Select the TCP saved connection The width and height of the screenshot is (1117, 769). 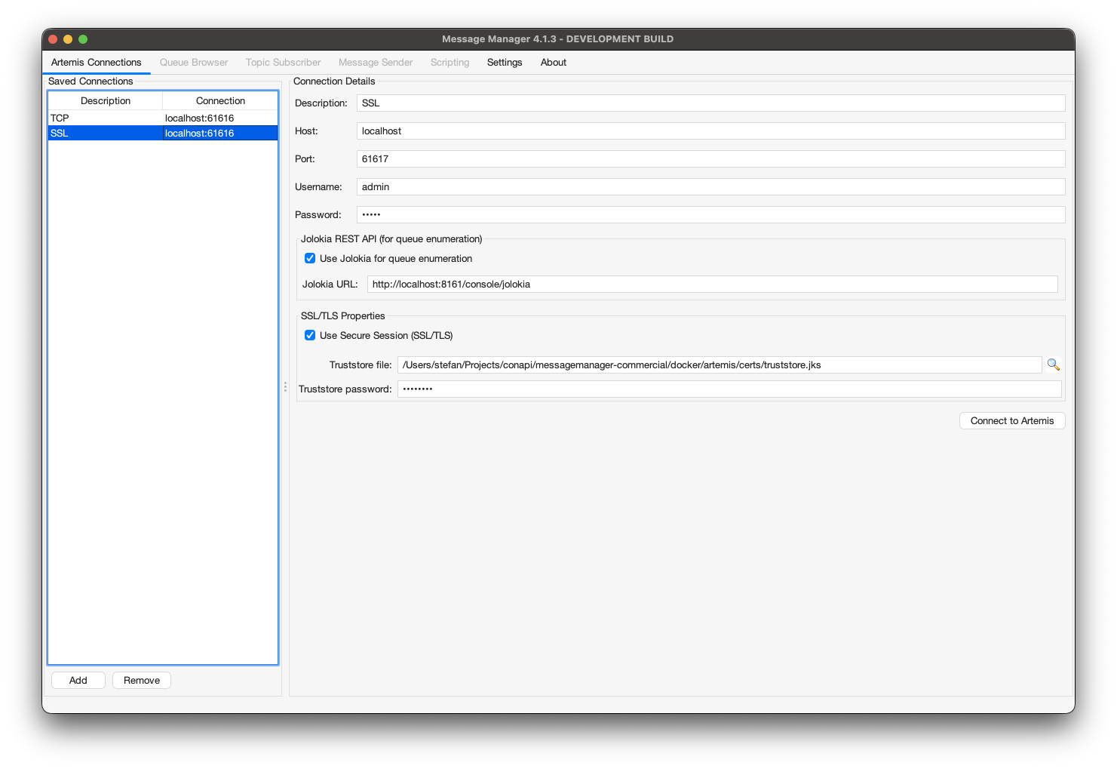coord(106,118)
